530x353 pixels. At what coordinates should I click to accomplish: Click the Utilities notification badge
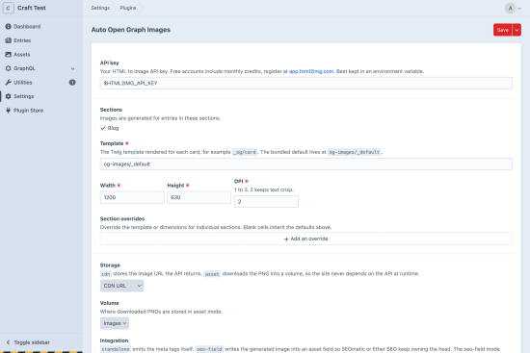tap(72, 83)
